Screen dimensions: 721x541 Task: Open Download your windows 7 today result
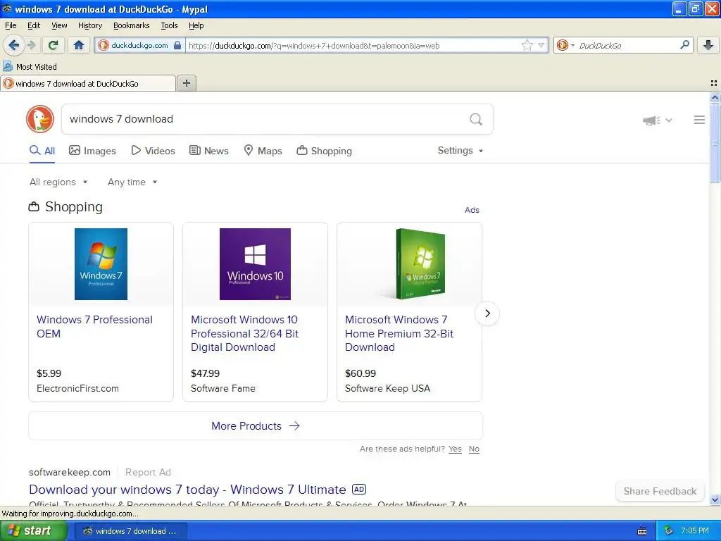[187, 490]
